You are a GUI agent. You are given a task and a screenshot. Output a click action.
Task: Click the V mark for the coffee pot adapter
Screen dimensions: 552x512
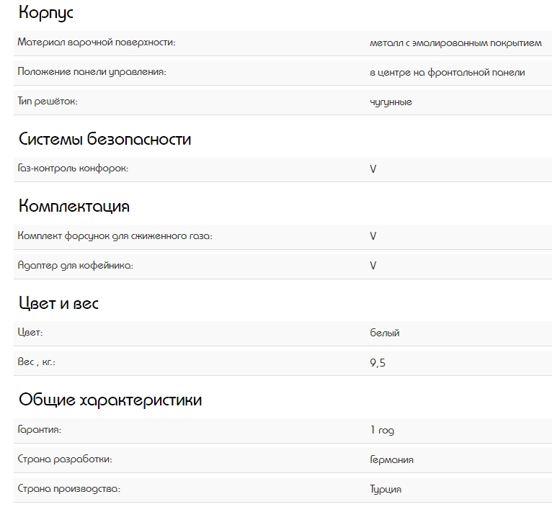(373, 266)
